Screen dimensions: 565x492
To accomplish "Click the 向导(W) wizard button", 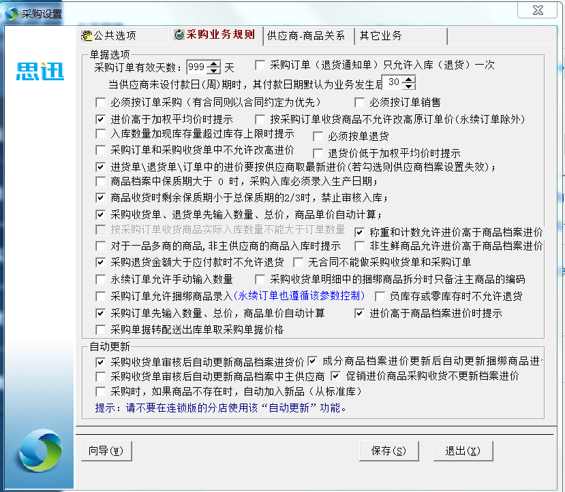I will click(x=106, y=450).
